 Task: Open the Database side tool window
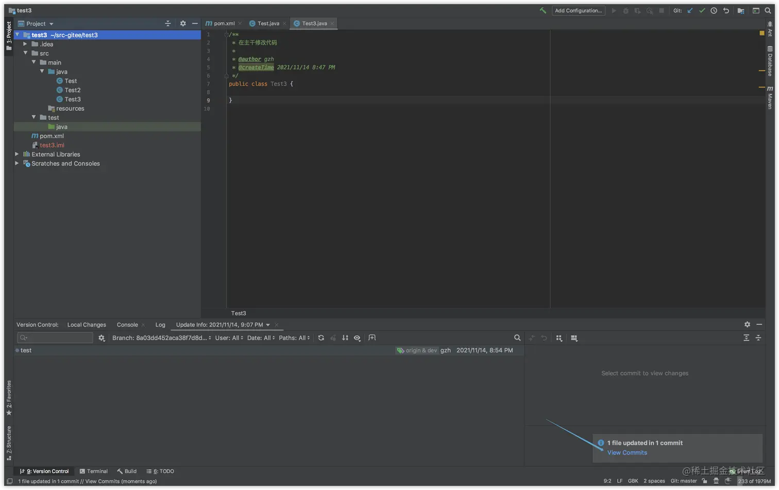tap(770, 61)
